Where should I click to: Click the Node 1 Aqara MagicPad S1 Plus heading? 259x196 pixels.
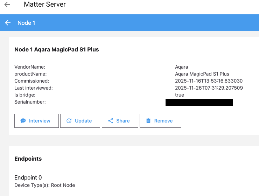(x=56, y=50)
